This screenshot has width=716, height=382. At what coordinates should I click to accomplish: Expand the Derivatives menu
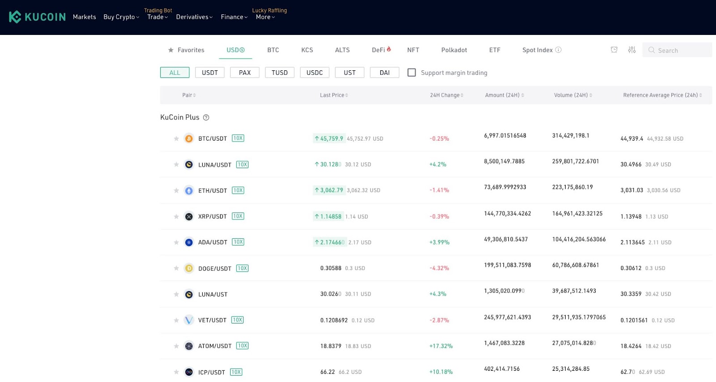click(194, 17)
